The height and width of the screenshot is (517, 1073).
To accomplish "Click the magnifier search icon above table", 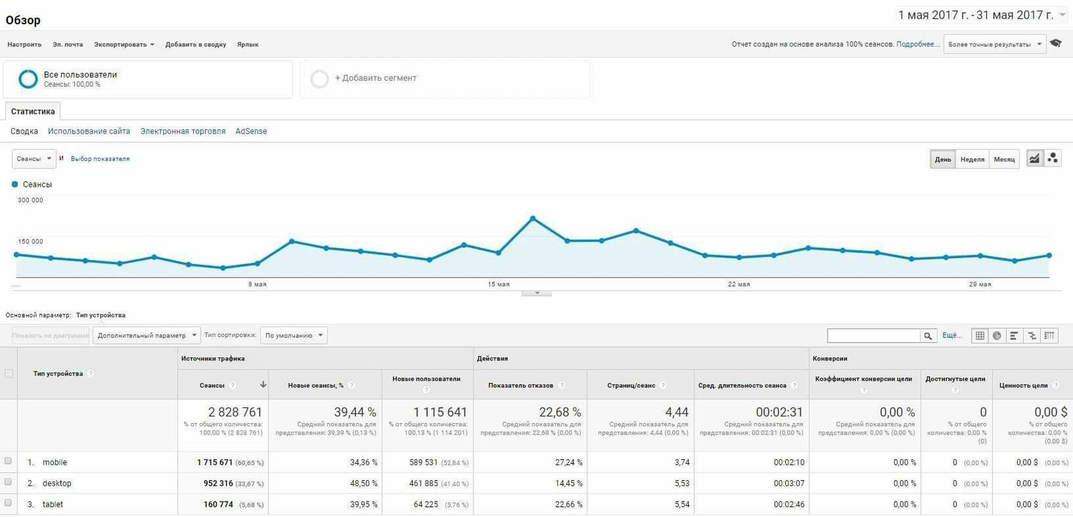I will pyautogui.click(x=928, y=336).
